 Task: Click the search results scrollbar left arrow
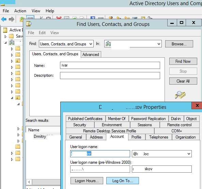29,182
